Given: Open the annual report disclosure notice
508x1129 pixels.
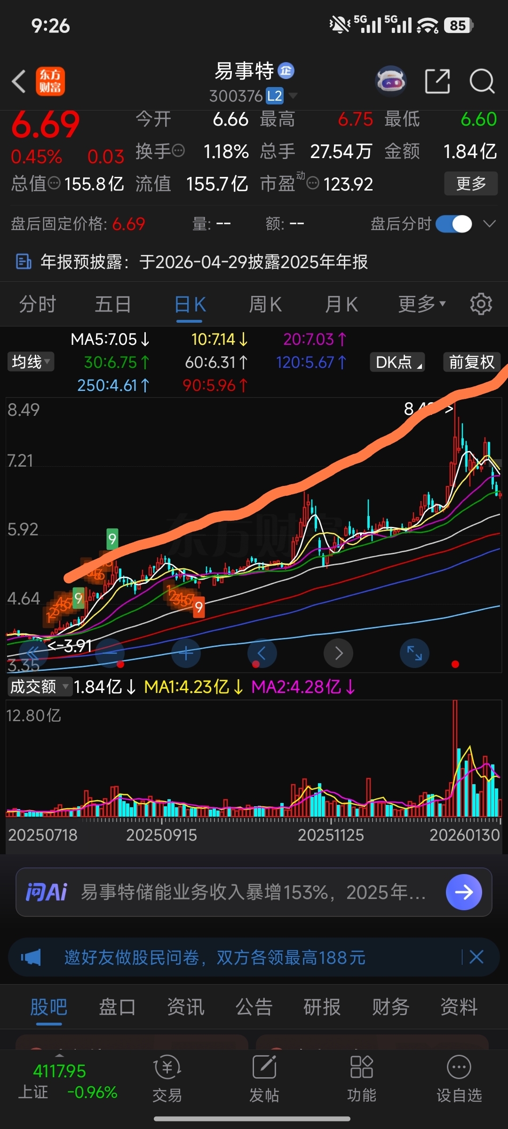Looking at the screenshot, I should pyautogui.click(x=254, y=262).
